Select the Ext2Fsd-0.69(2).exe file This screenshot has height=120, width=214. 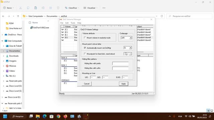41,28
